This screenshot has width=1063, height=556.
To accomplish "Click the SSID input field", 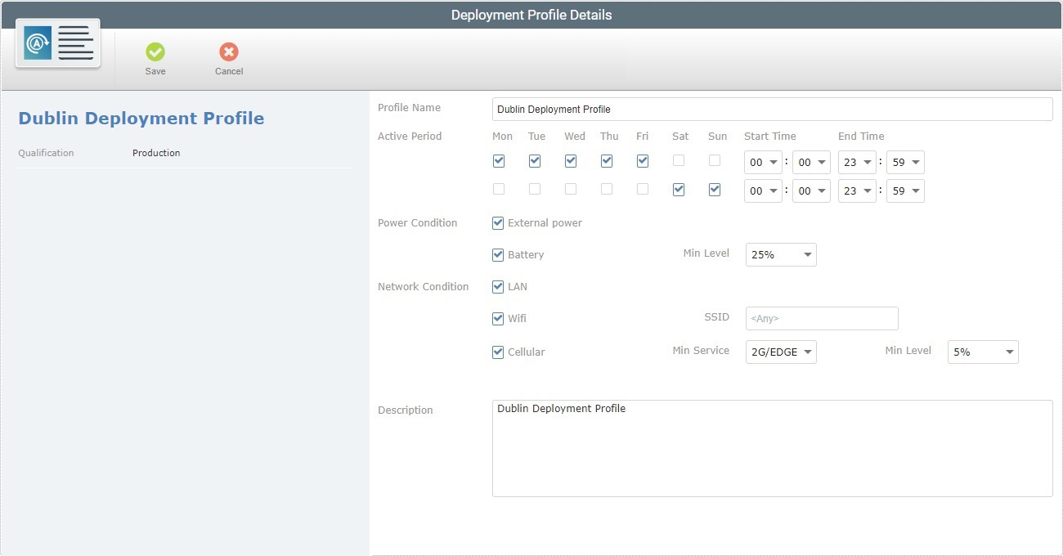I will click(821, 318).
